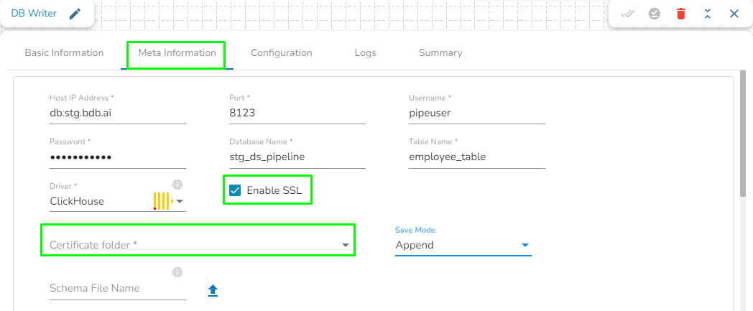Click the info icon above the Driver field
This screenshot has height=311, width=753.
tap(177, 185)
